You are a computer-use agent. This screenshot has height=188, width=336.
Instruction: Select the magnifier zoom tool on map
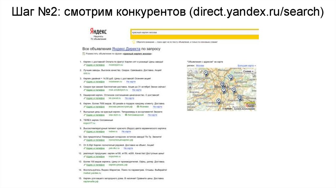196,71
